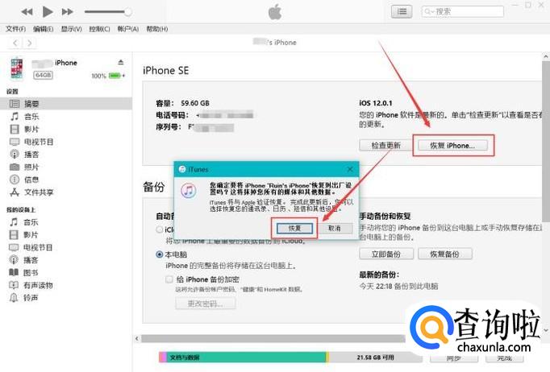Viewport: 550px width, 372px height.
Task: Eject the iPhone with the eject icon
Action: click(121, 62)
